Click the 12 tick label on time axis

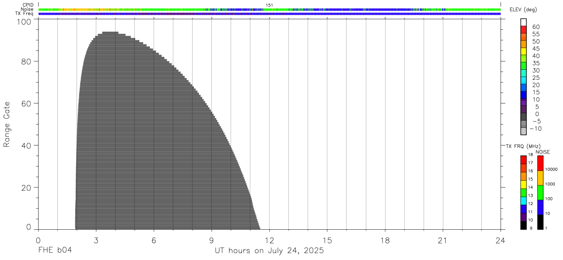270,241
